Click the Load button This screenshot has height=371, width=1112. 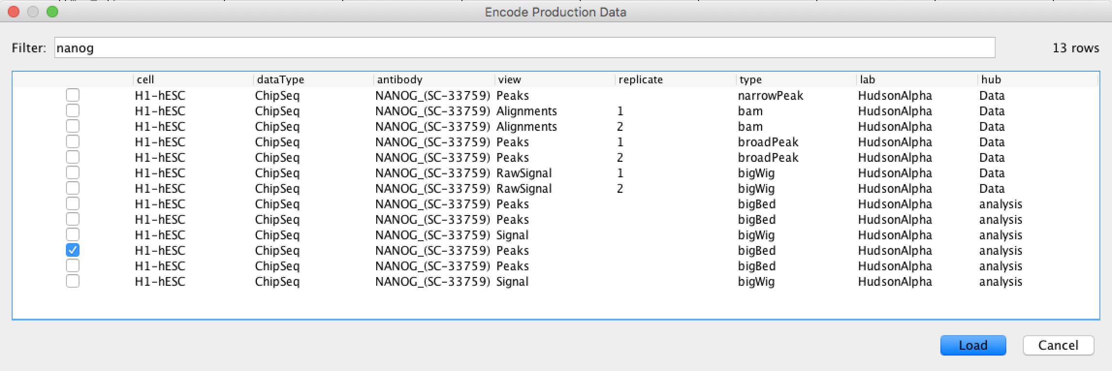point(973,345)
